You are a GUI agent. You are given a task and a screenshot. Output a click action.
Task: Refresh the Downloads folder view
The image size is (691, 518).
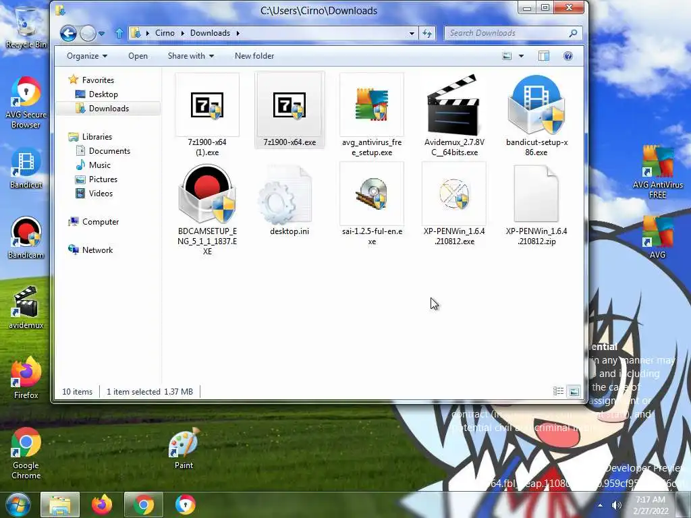pos(427,33)
